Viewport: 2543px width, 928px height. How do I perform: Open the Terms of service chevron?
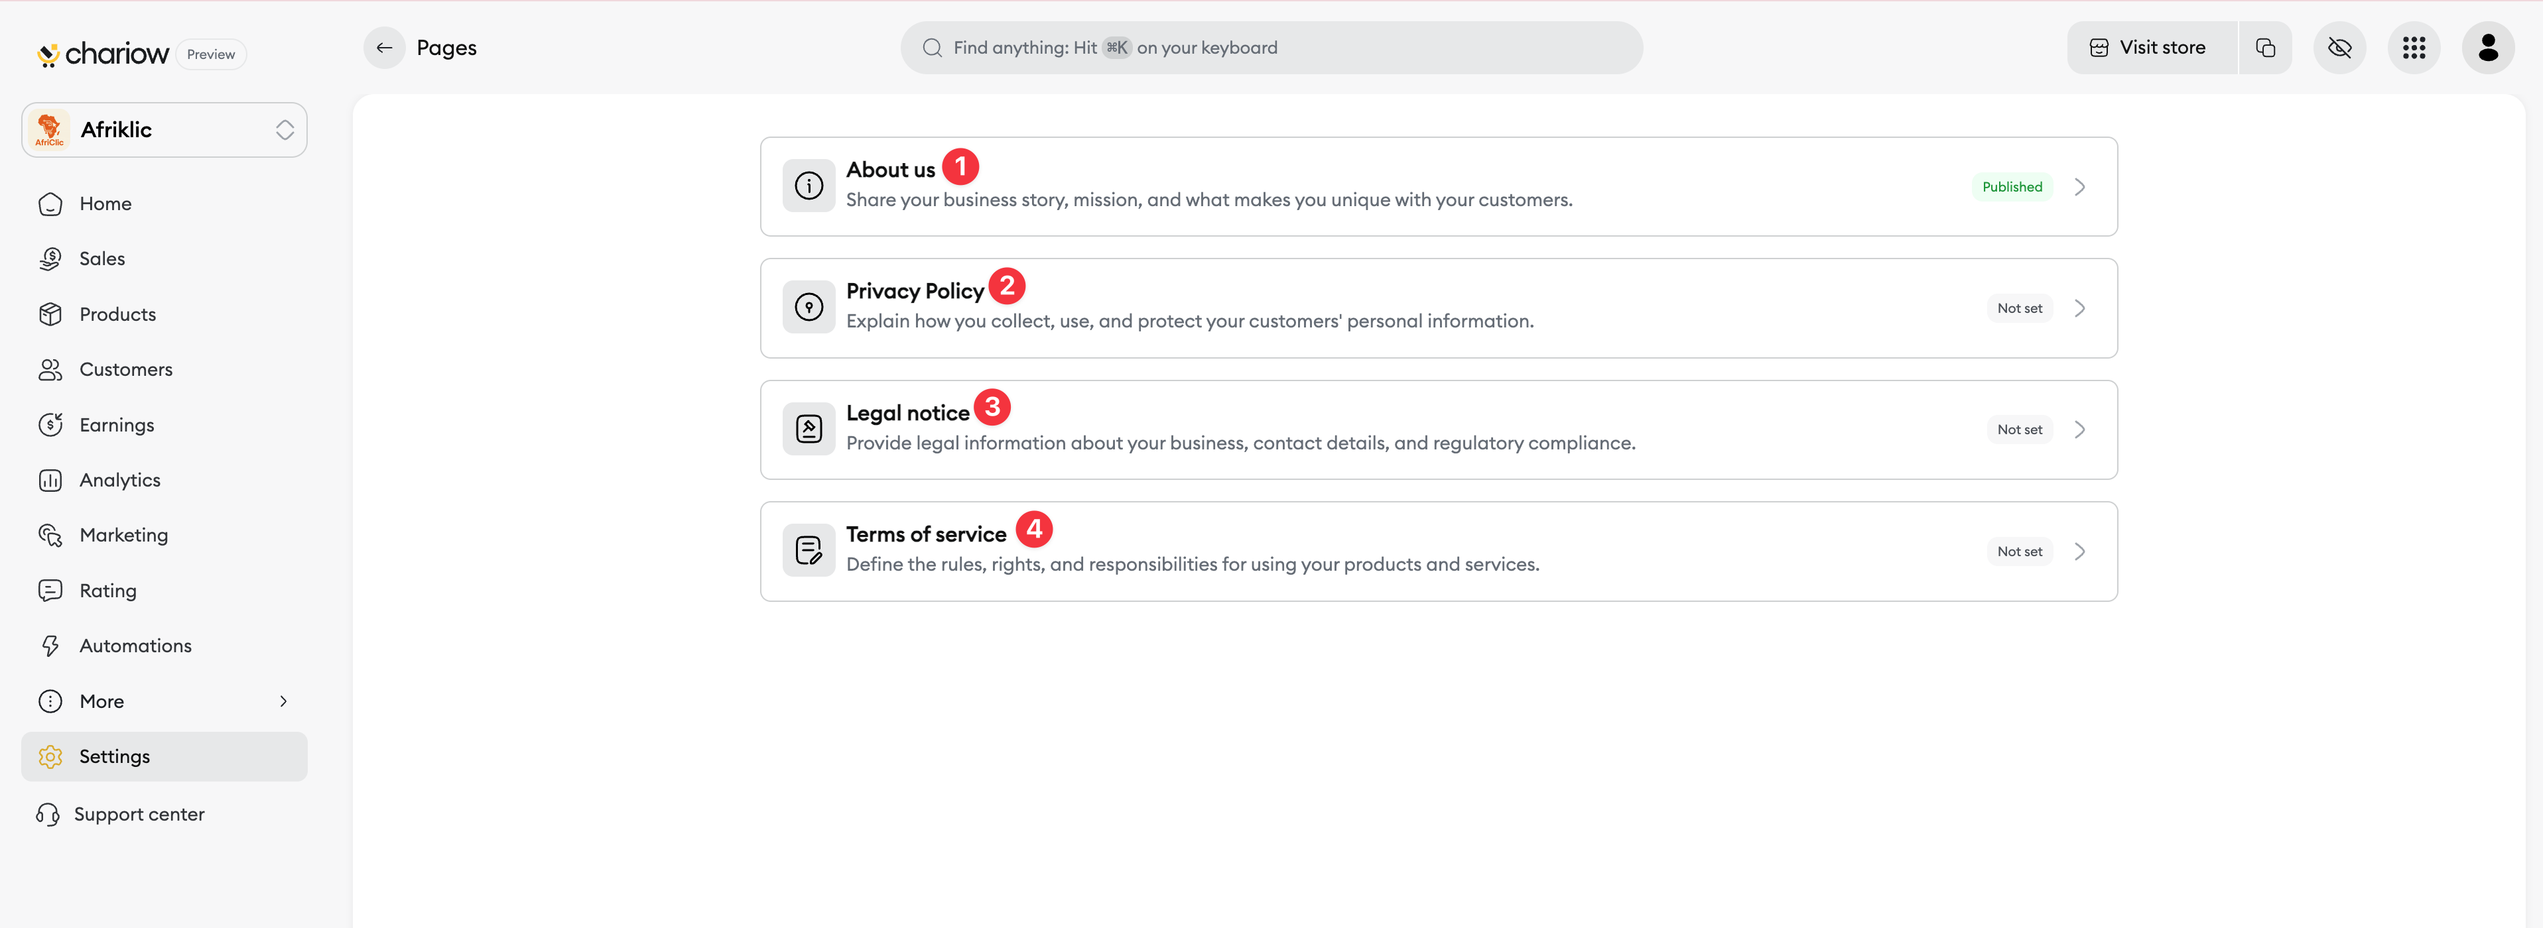coord(2080,551)
